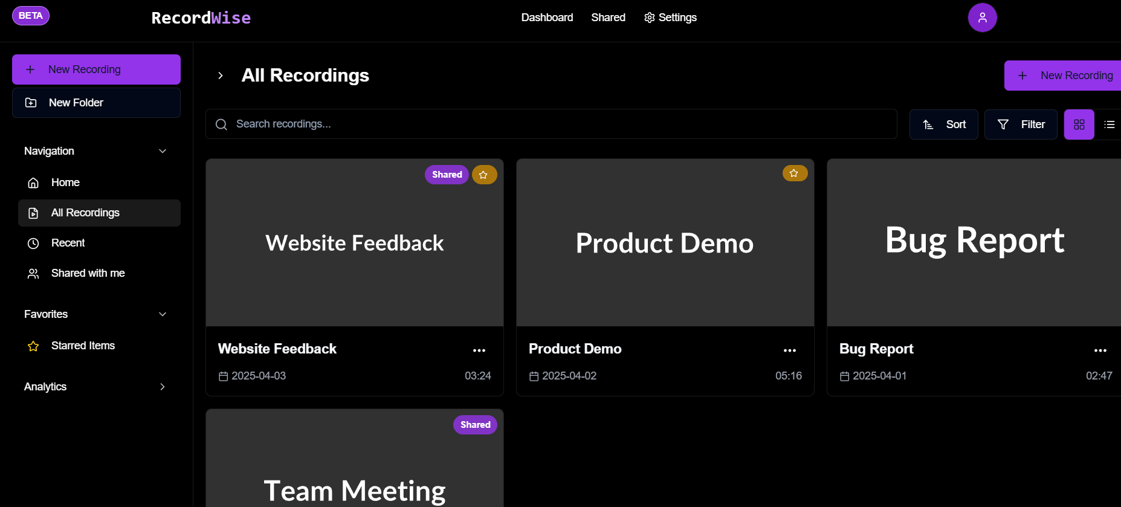Create a New Folder
Viewport: 1121px width, 507px height.
coord(96,103)
